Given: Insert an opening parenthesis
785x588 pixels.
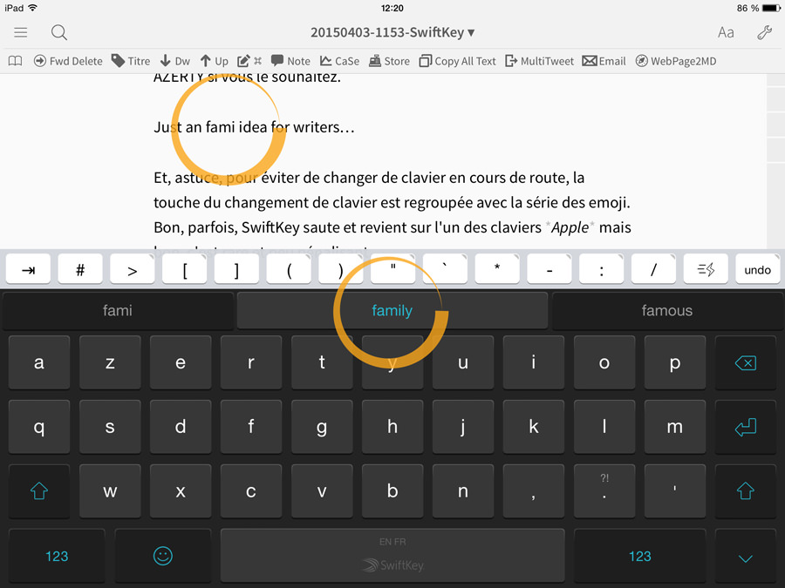Looking at the screenshot, I should tap(289, 269).
